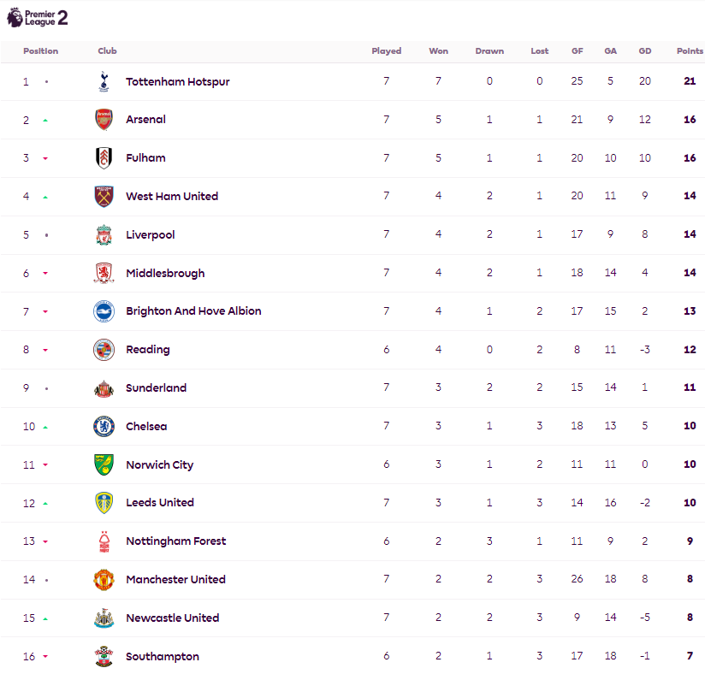Click the Arsenal club badge
Viewport: 705px width, 674px height.
pyautogui.click(x=104, y=120)
